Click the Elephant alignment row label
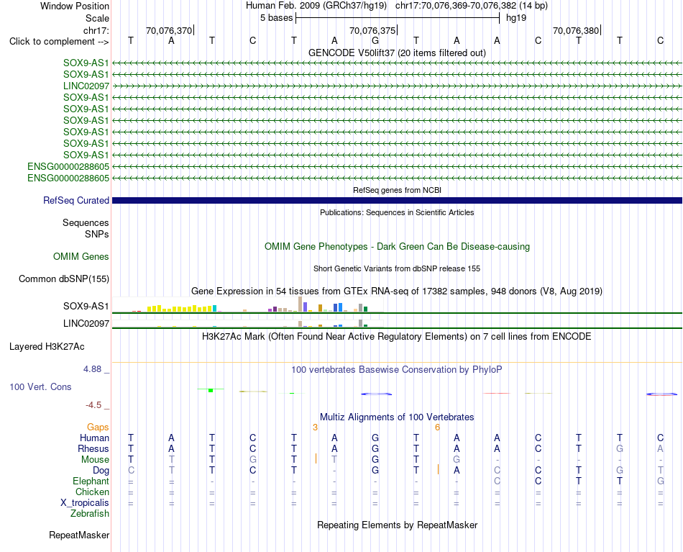This screenshot has width=683, height=552. point(91,481)
